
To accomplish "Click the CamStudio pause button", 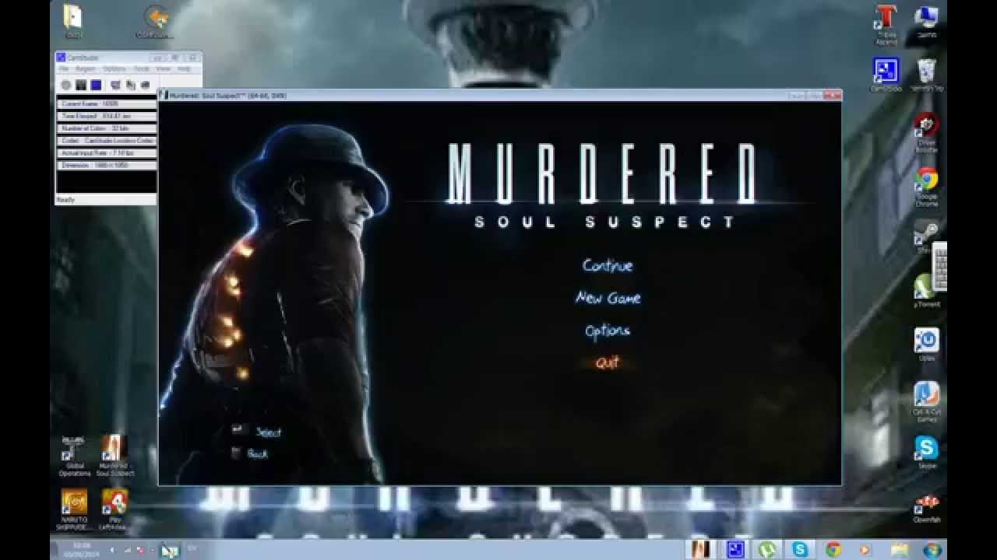I will click(80, 85).
